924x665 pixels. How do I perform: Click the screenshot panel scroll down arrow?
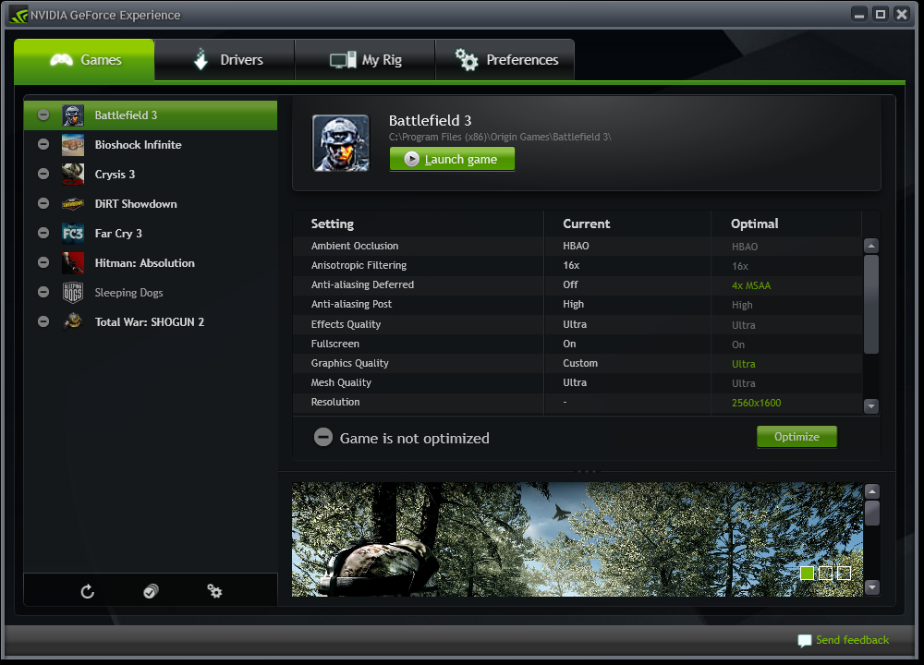point(871,587)
